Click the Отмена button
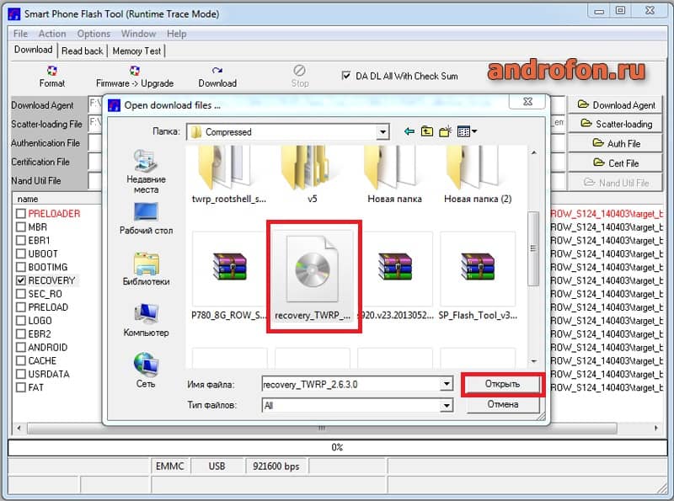Image resolution: width=674 pixels, height=501 pixels. tap(502, 404)
